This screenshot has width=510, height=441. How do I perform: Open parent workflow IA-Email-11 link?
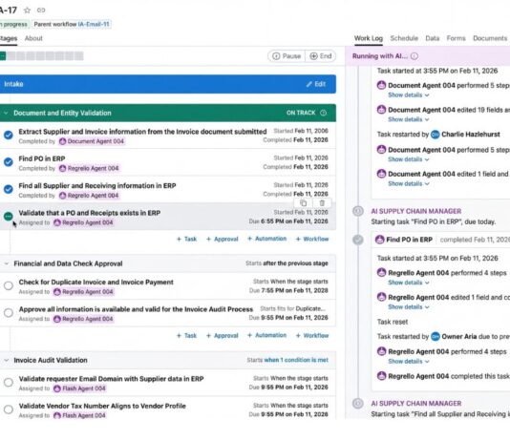[94, 24]
